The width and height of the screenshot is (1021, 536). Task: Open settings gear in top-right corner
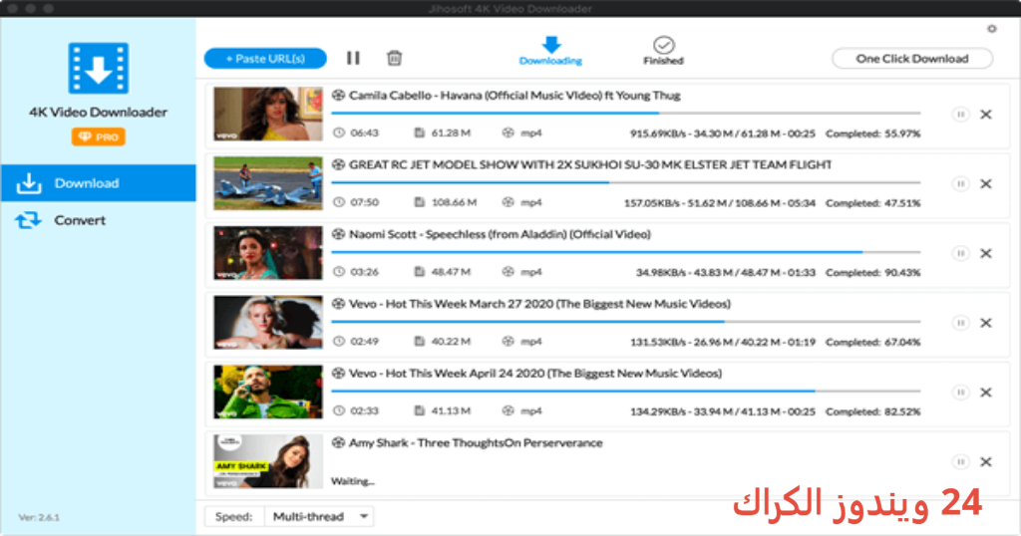992,29
